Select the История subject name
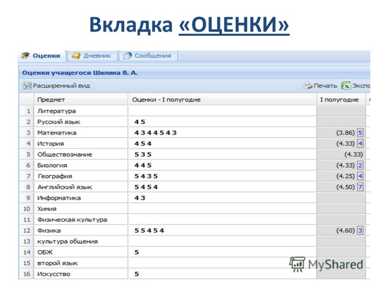 pos(50,144)
